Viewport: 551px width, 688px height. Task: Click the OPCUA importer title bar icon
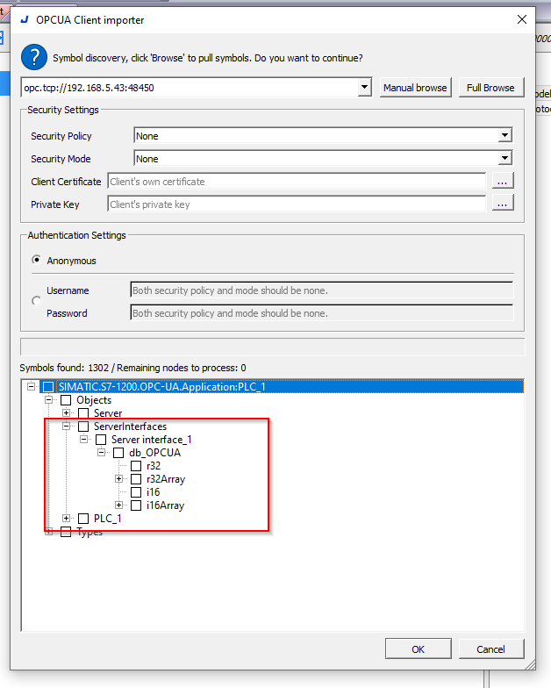pyautogui.click(x=25, y=19)
